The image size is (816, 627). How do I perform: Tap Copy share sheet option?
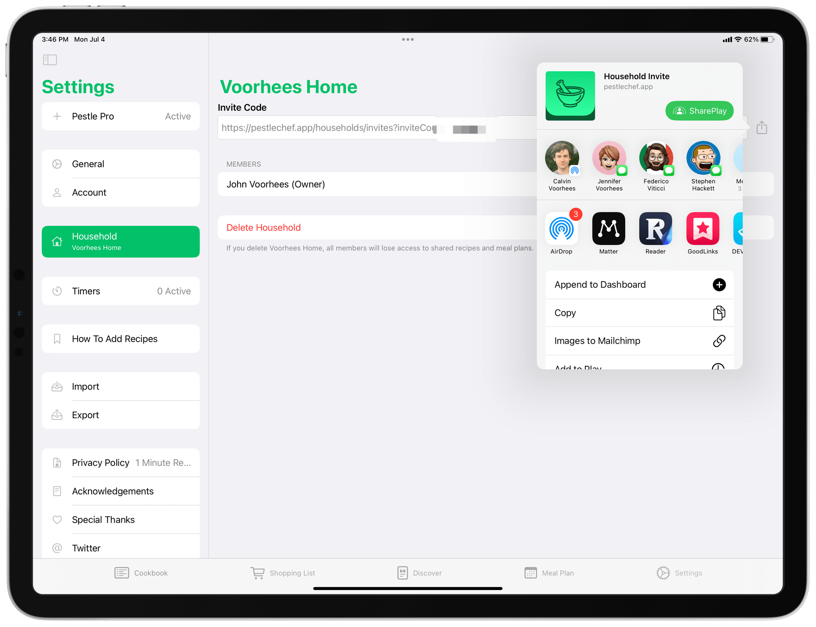click(x=638, y=312)
